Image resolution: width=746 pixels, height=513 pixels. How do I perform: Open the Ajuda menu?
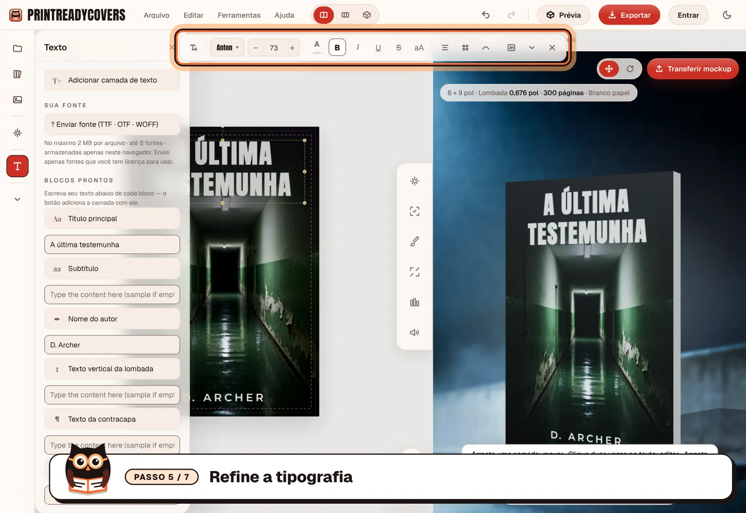(284, 15)
